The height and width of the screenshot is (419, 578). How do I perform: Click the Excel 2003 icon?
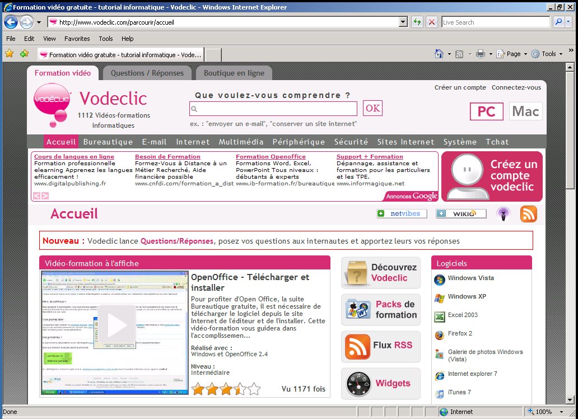440,316
